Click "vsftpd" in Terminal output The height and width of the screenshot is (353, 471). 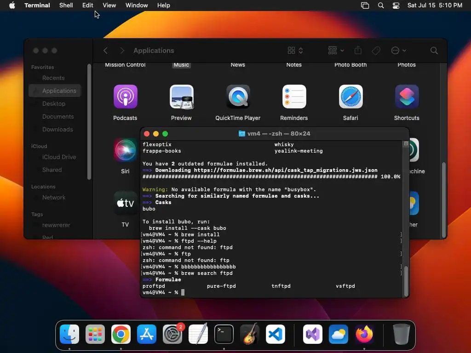(x=345, y=286)
